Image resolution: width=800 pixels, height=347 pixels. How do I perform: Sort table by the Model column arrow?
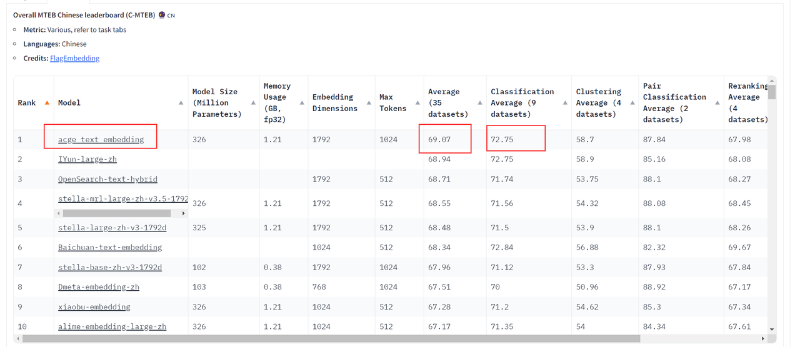click(181, 103)
